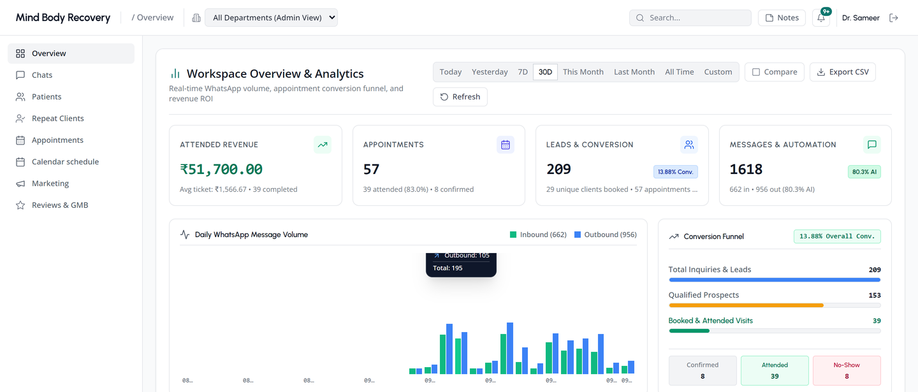This screenshot has height=392, width=918.
Task: Select the 30D range tab
Action: tap(545, 72)
